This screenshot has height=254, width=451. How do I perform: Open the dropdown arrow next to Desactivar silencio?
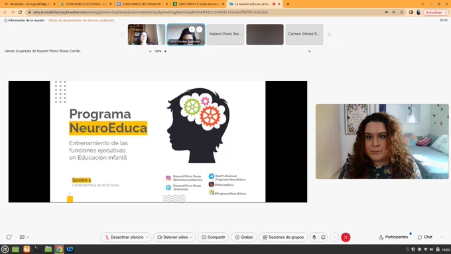pos(147,237)
